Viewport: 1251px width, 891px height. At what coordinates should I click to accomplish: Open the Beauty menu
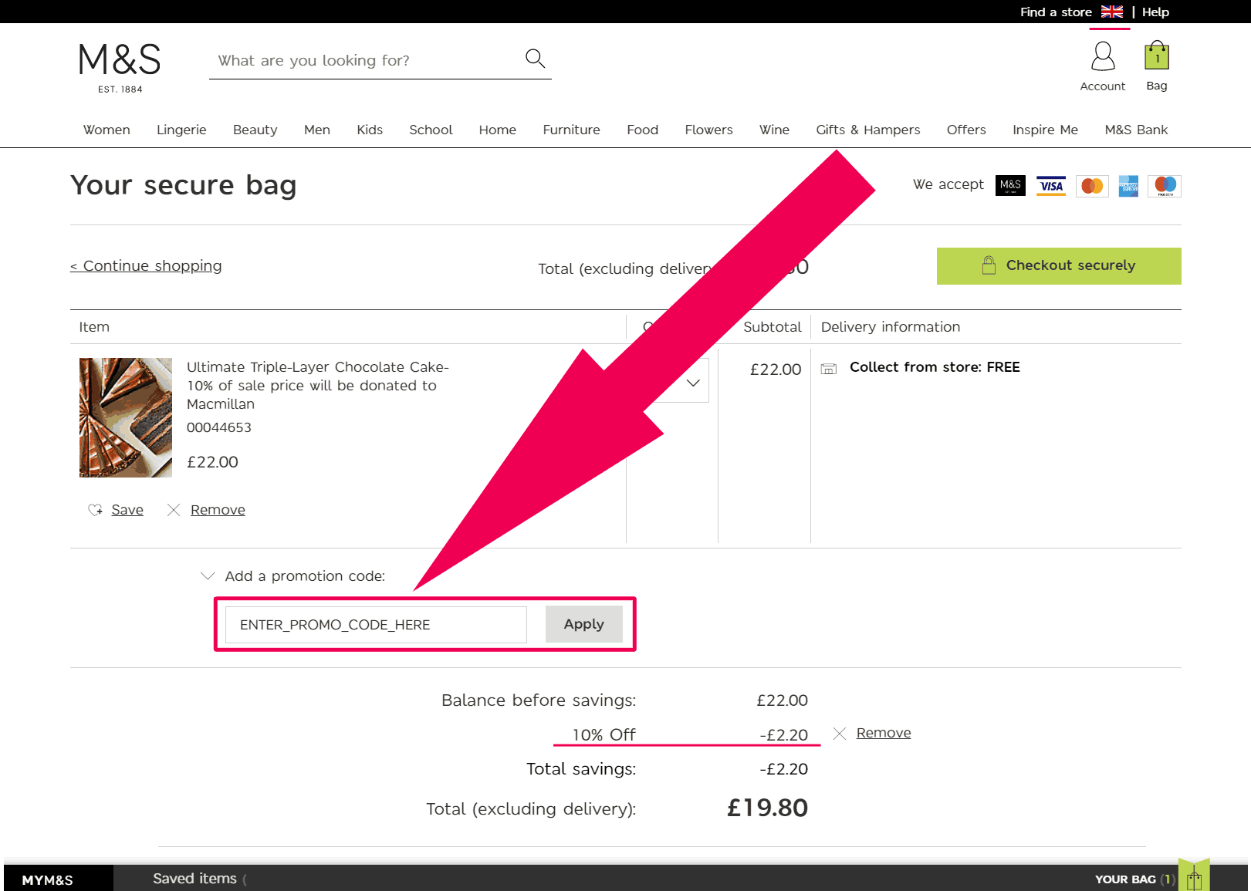click(x=255, y=130)
